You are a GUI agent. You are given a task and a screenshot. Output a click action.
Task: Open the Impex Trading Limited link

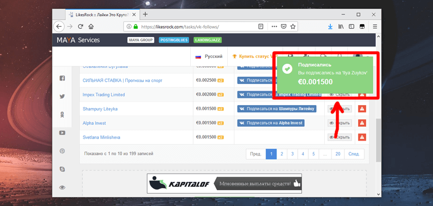click(x=104, y=95)
